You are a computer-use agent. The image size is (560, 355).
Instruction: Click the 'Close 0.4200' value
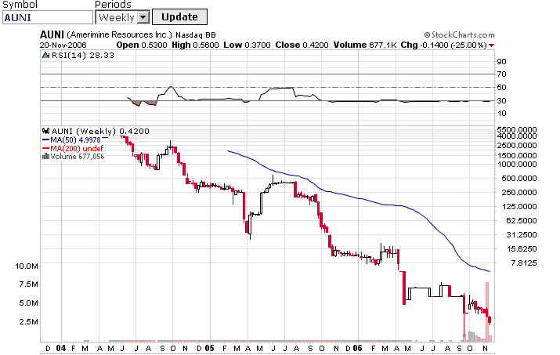[302, 45]
